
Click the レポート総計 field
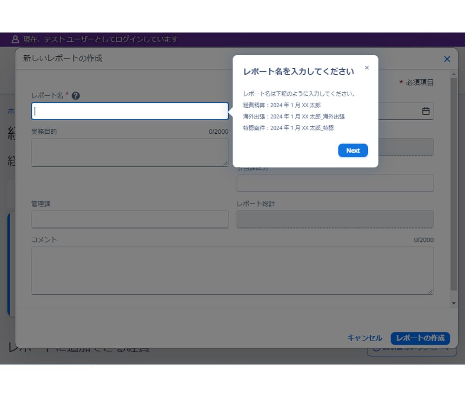point(335,219)
